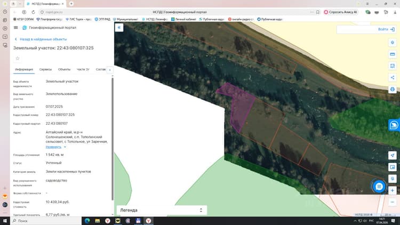This screenshot has width=400, height=225.
Task: Open the ГИС Торги bookmark
Action: pos(78,19)
